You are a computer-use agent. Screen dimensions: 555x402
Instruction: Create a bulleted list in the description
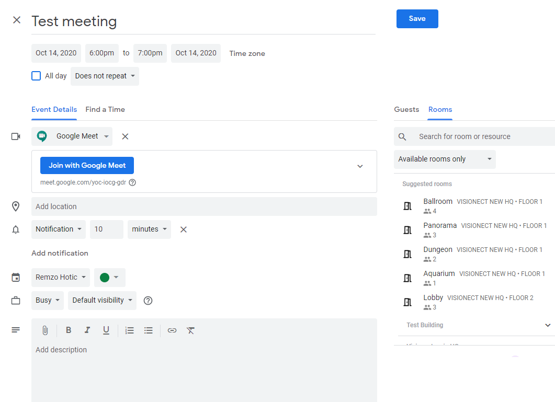click(x=149, y=330)
